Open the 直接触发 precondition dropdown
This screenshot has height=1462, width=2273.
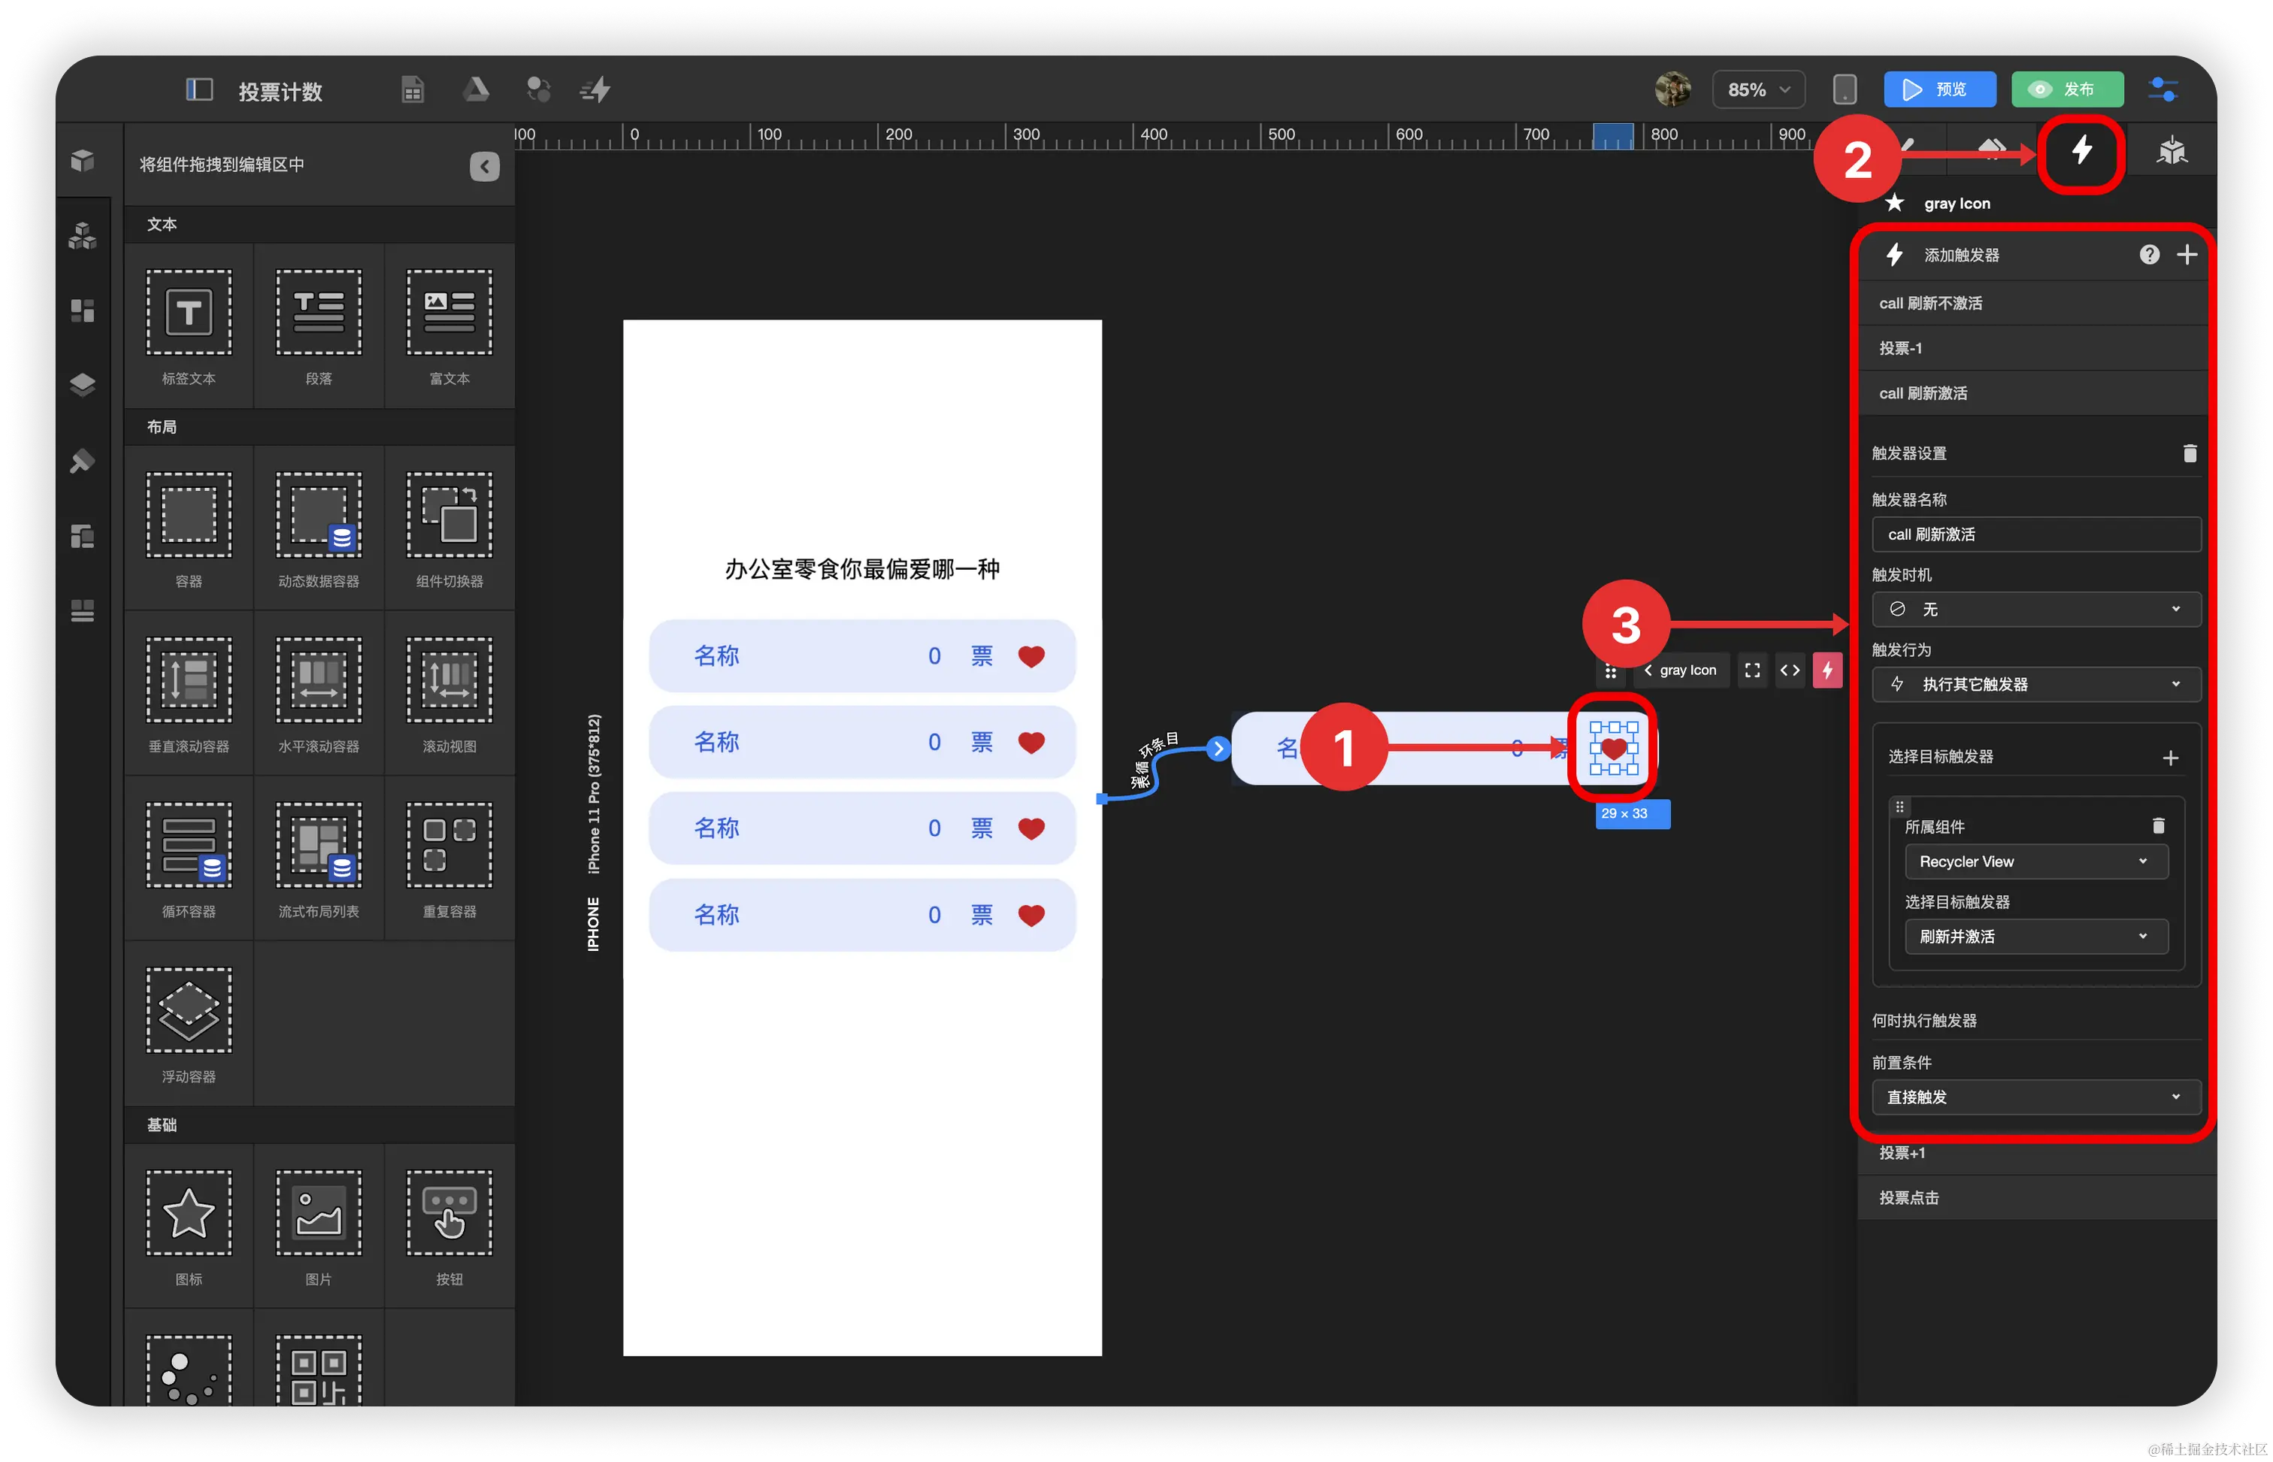point(2035,1097)
